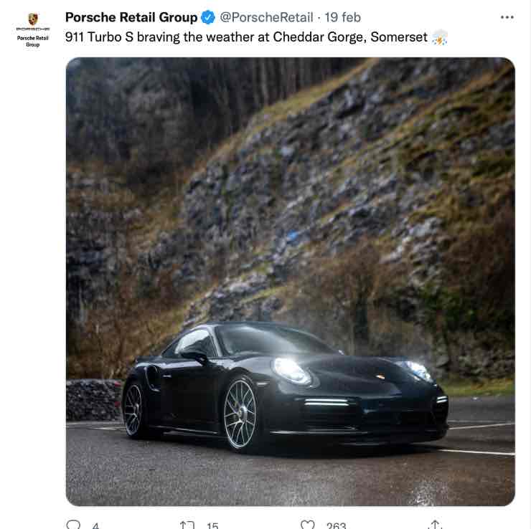
Task: Click the 911 Turbo S tweet text
Action: pos(246,37)
